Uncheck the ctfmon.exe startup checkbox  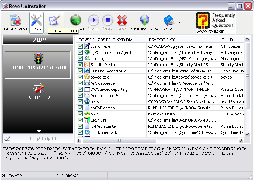point(80,46)
